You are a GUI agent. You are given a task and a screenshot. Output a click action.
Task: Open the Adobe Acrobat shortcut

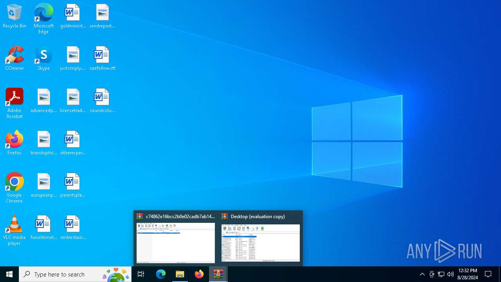click(14, 103)
